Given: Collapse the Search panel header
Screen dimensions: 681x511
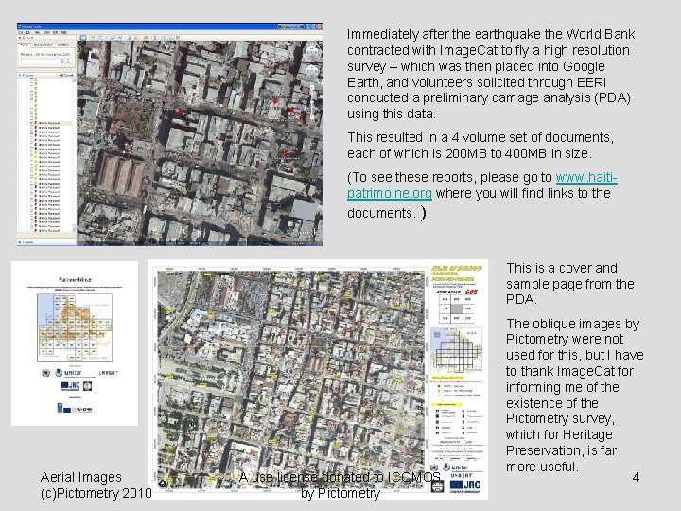Looking at the screenshot, I should click(46, 37).
